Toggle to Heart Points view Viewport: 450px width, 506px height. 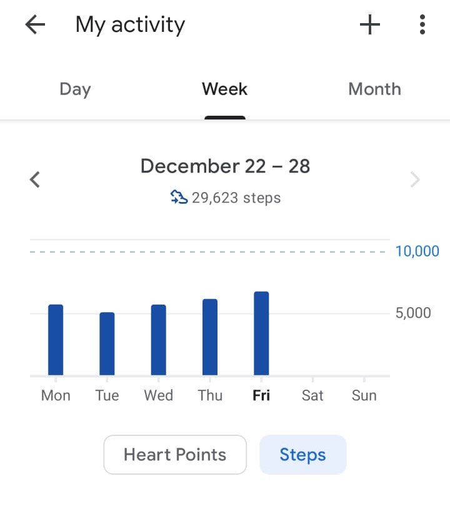coord(175,455)
